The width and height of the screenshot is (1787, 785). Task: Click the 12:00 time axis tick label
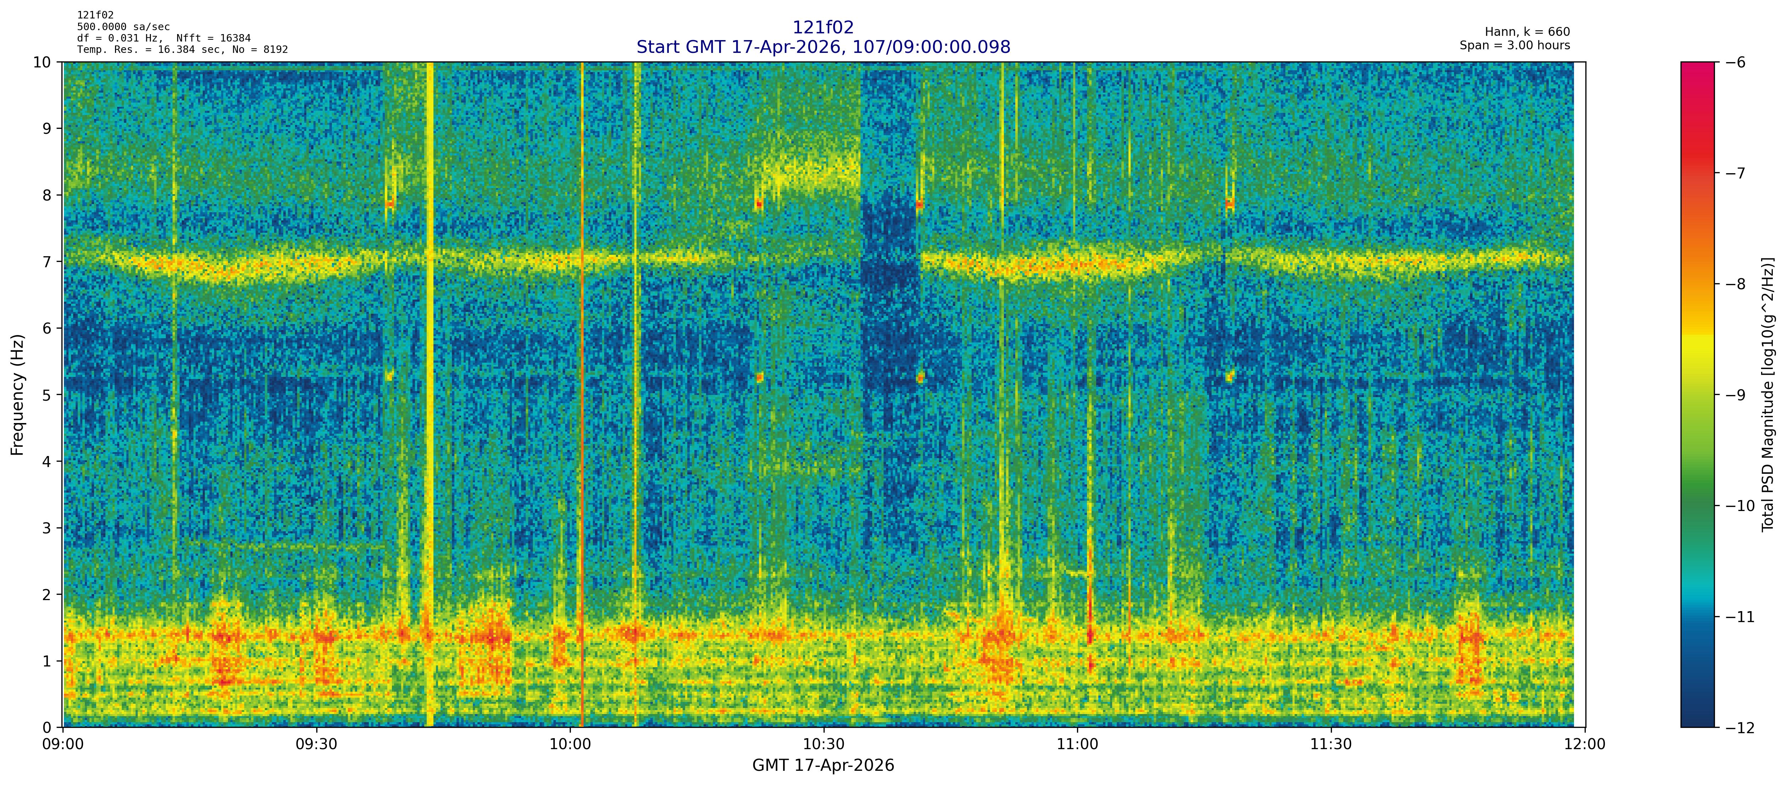1584,745
